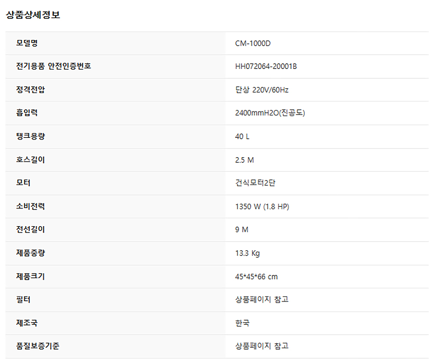This screenshot has width=439, height=364.
Task: Click the 건식모터2단 motor value
Action: (255, 183)
